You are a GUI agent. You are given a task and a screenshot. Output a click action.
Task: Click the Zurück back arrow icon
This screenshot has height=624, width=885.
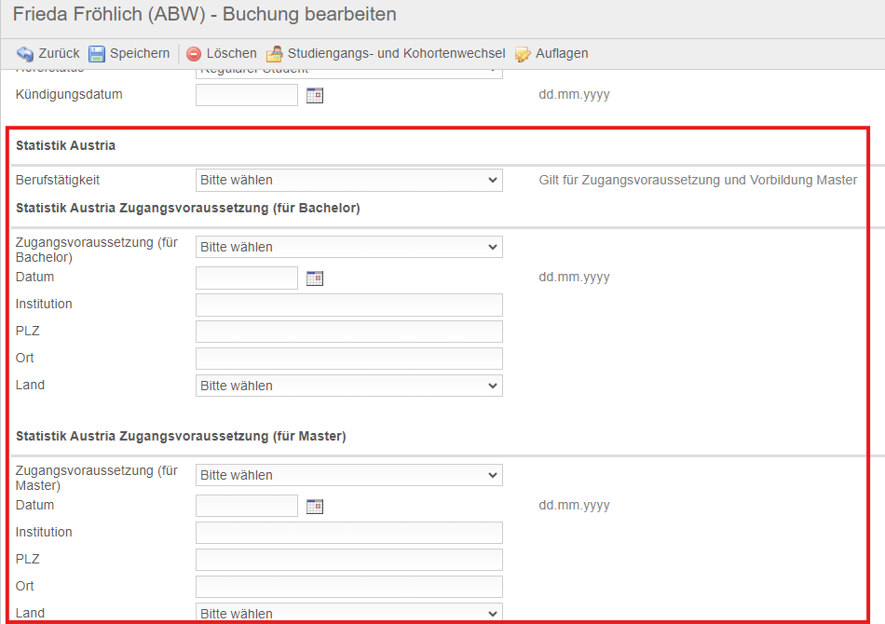pos(25,54)
